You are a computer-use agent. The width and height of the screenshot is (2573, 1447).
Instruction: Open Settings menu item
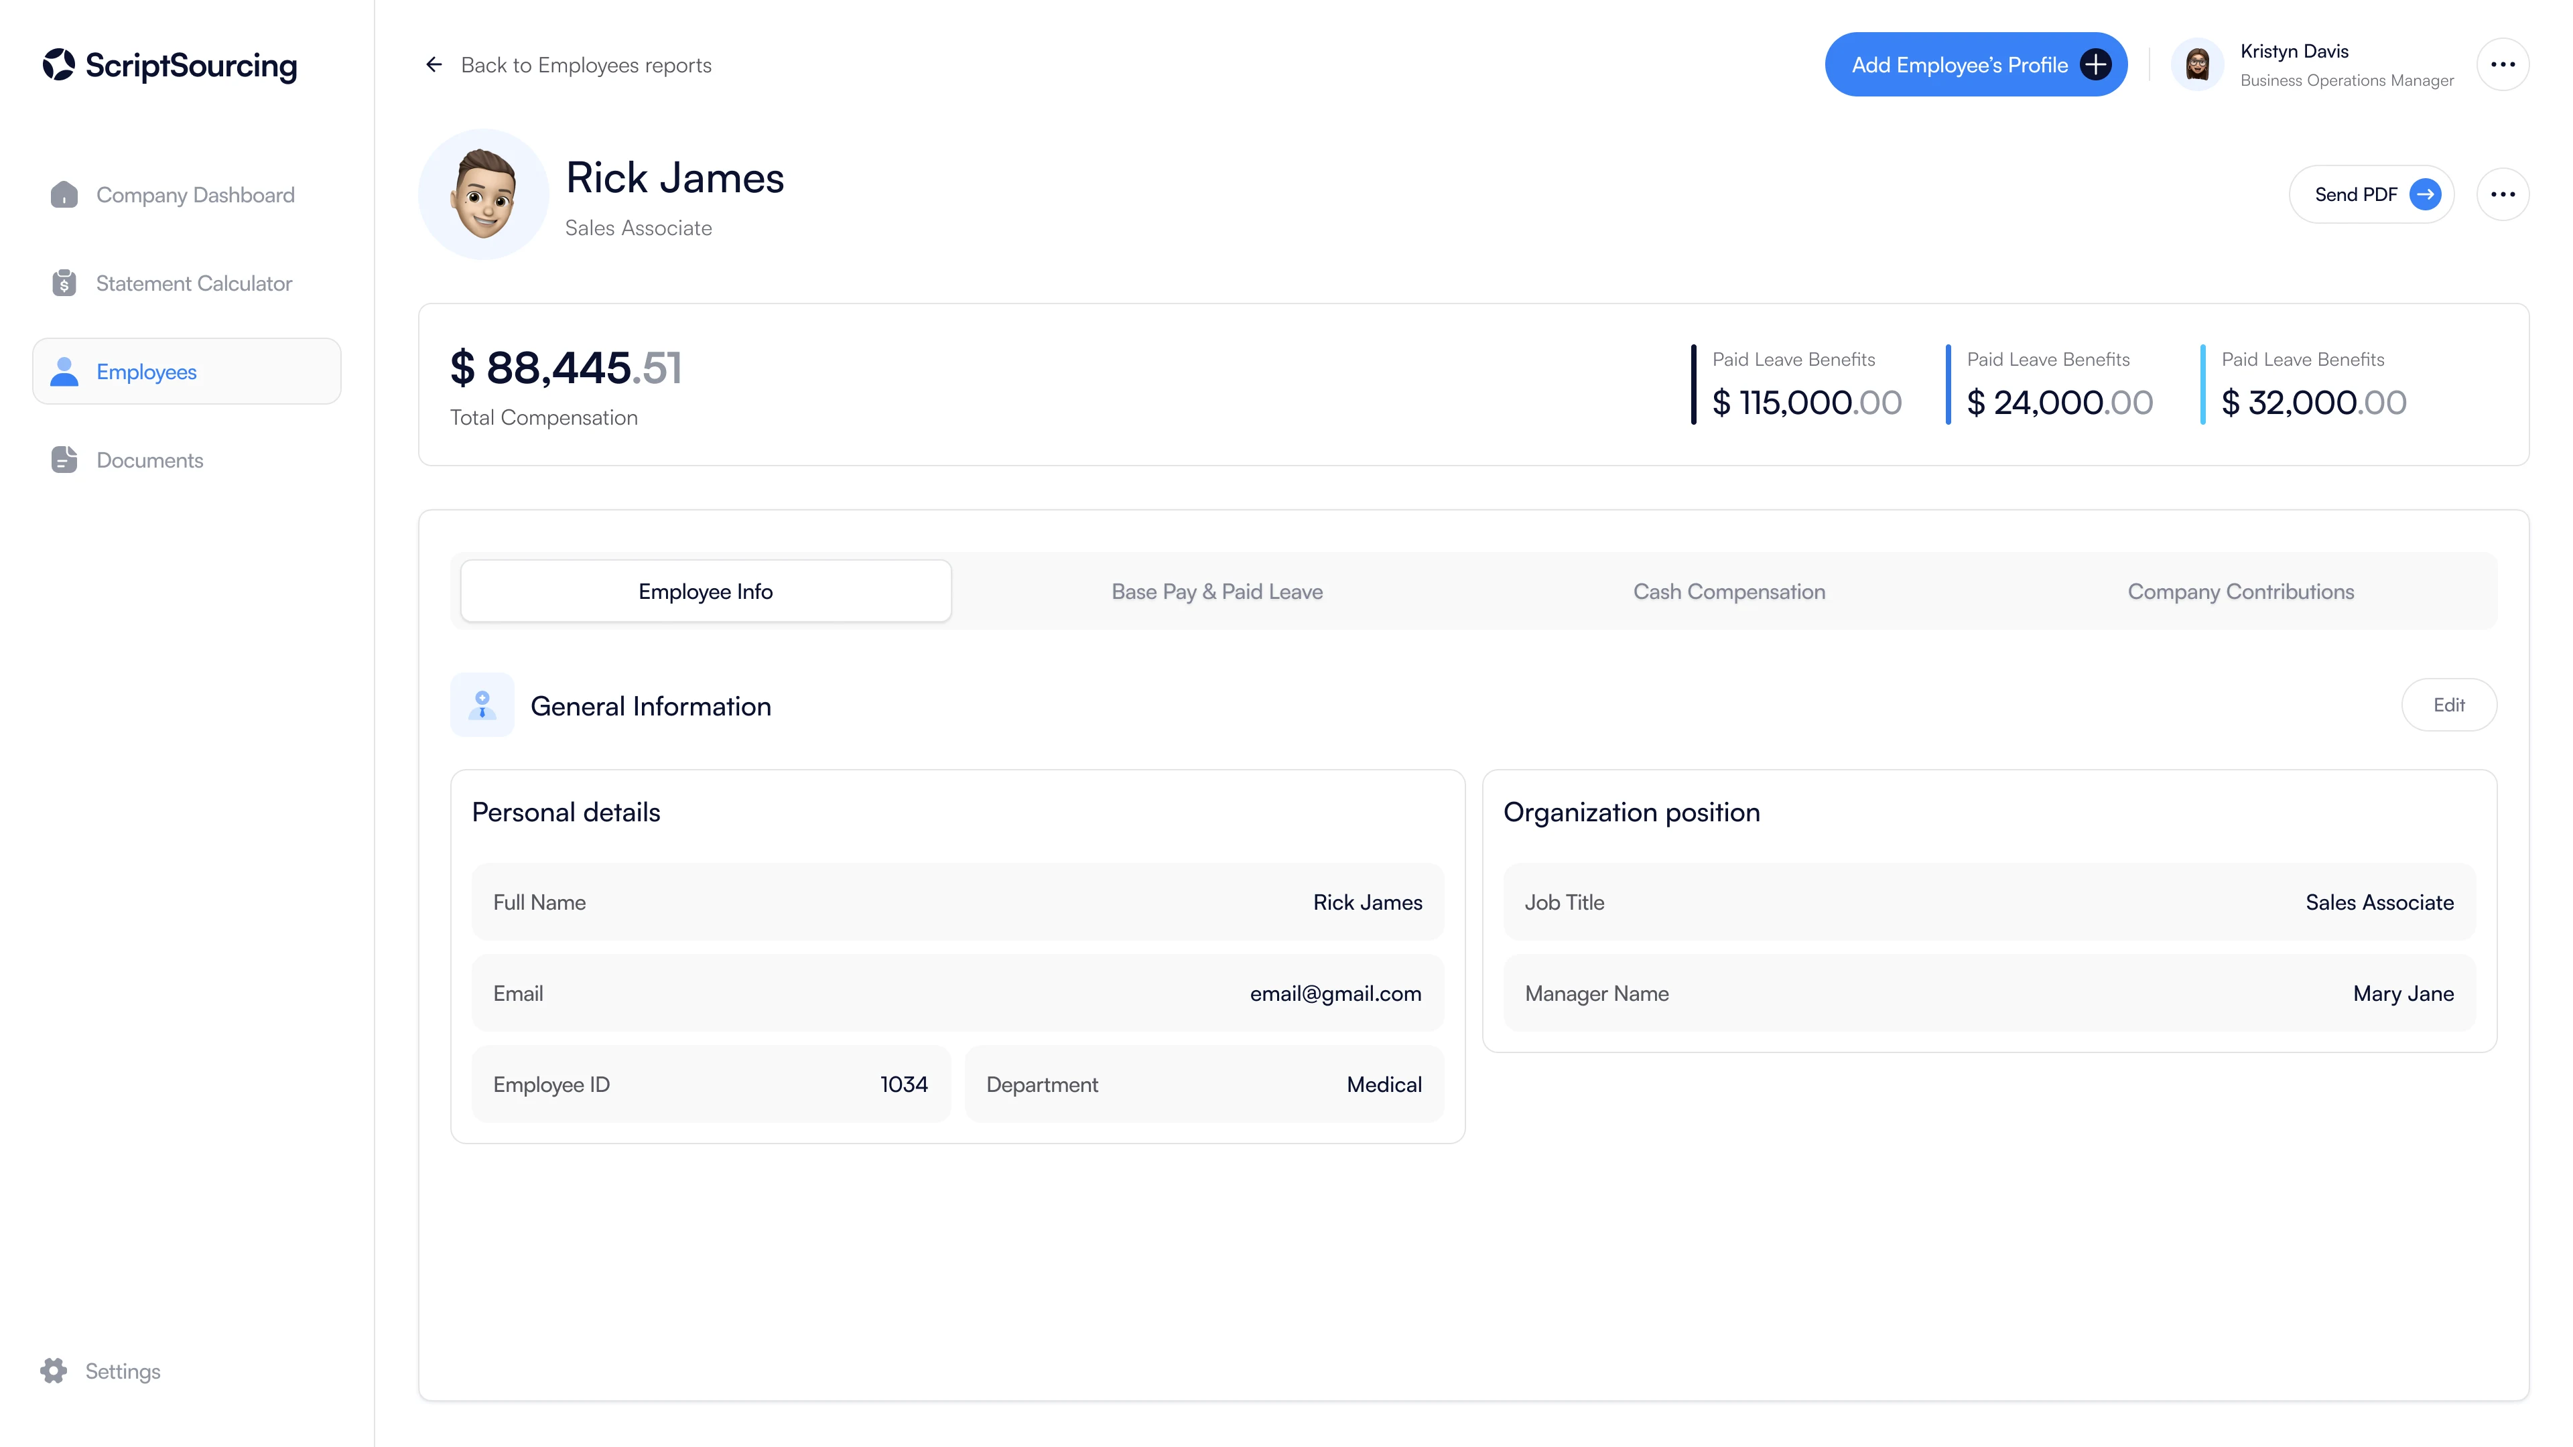[100, 1370]
